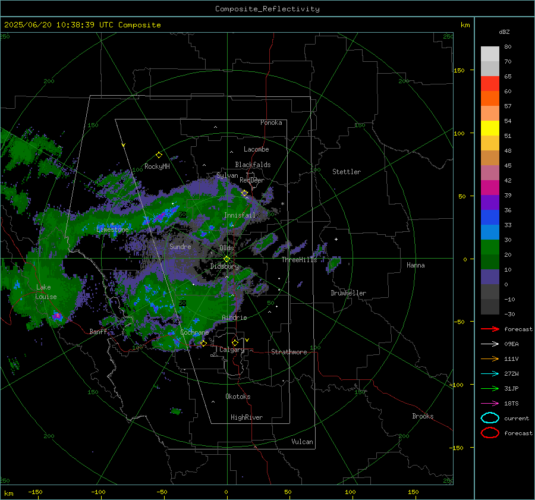Click the Innisfail label

point(240,215)
